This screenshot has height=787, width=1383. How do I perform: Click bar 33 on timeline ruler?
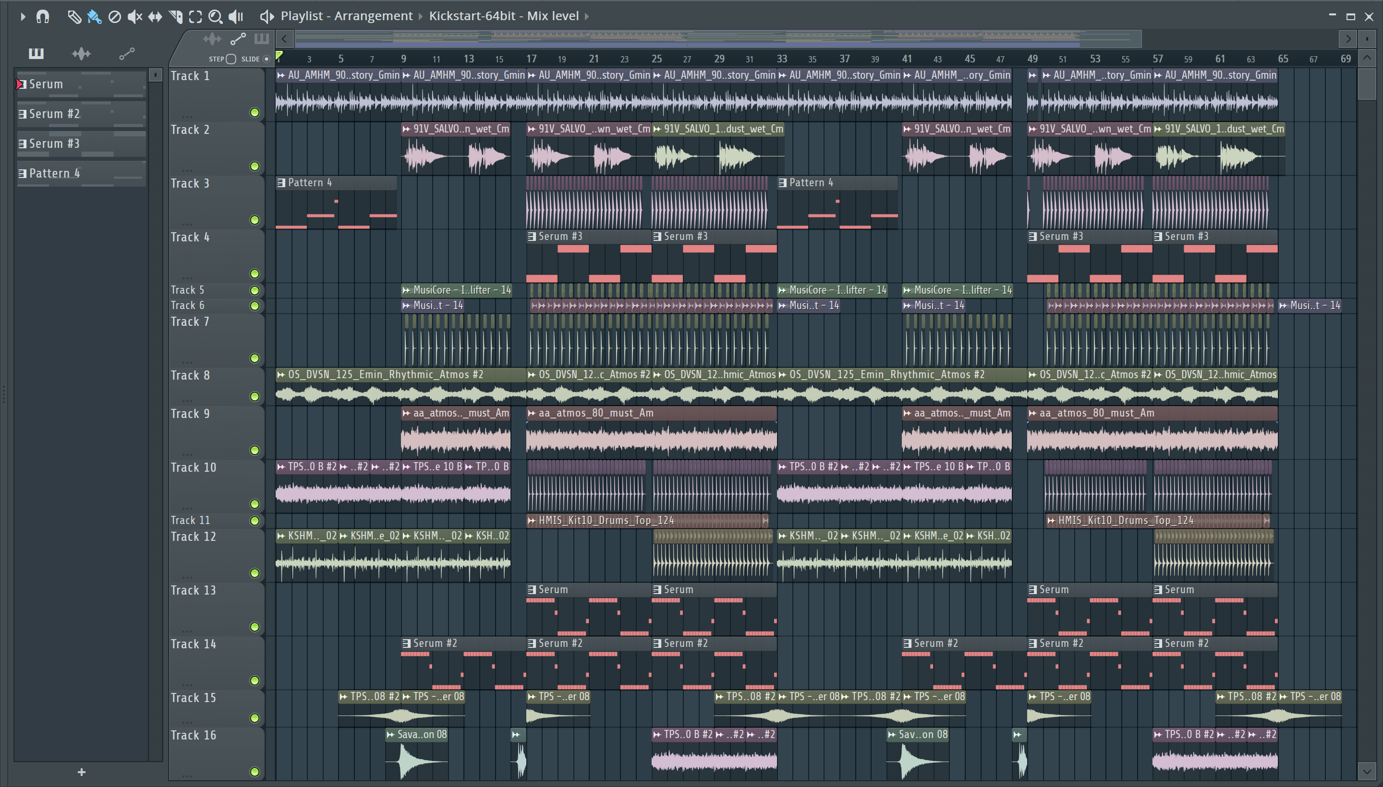[x=782, y=59]
